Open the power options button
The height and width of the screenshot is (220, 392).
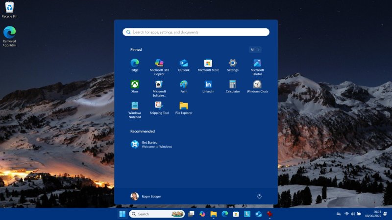click(x=259, y=196)
